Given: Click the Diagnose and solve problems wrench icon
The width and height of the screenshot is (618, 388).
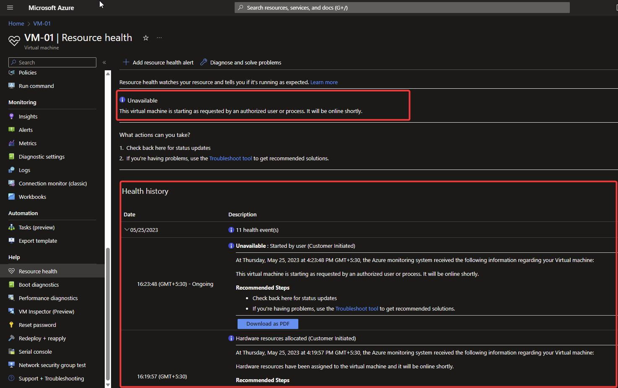Looking at the screenshot, I should click(204, 62).
